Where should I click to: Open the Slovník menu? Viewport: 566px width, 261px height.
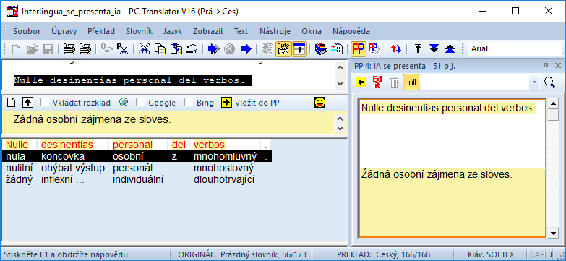tap(140, 31)
